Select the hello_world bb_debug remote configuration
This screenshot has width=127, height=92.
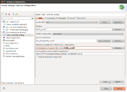15,35
